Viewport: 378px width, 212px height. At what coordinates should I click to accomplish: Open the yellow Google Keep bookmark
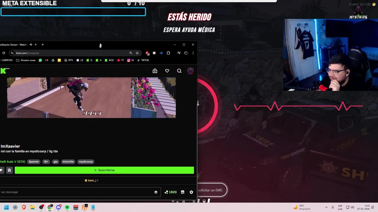point(59,60)
